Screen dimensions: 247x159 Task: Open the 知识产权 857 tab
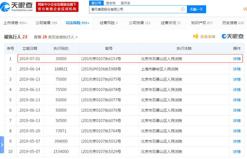(202, 23)
